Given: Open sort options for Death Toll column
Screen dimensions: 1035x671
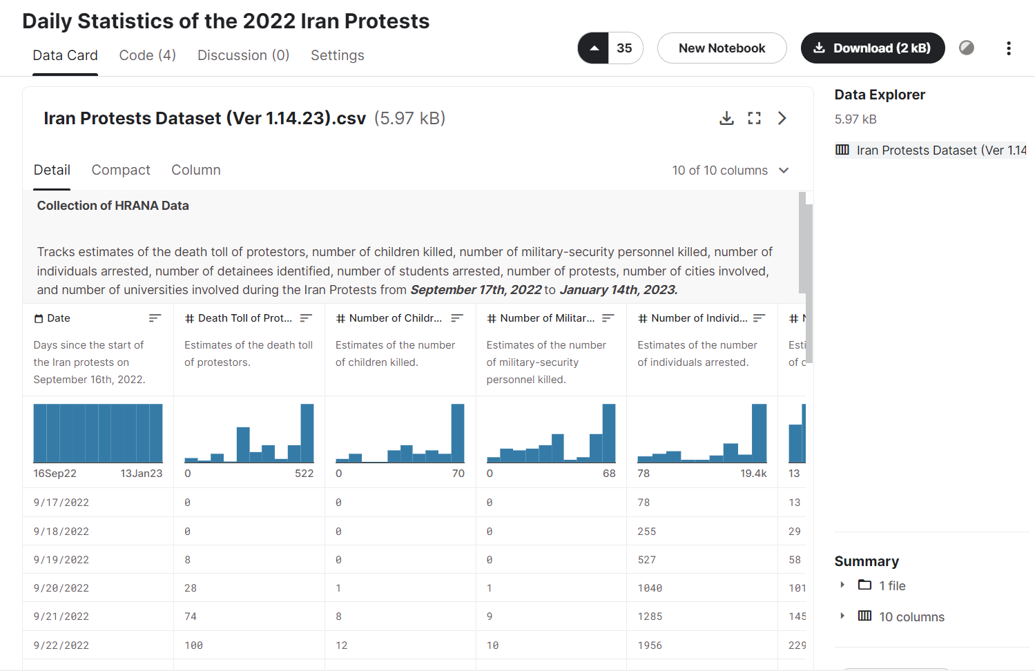Looking at the screenshot, I should pyautogui.click(x=306, y=318).
